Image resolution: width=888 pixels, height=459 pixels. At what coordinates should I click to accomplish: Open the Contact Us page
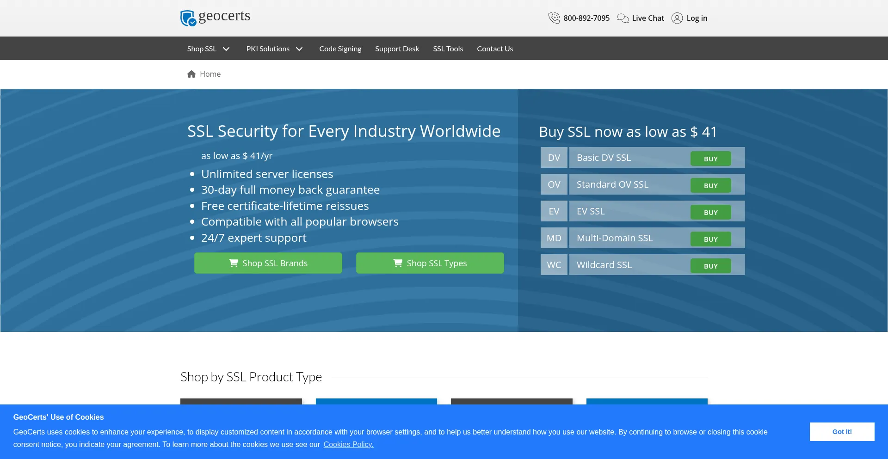[x=495, y=49]
